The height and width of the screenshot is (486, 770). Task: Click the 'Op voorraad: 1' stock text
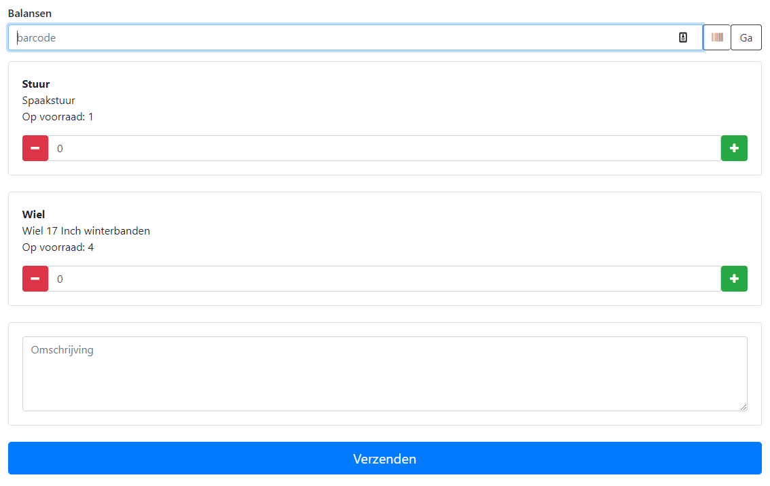(58, 117)
